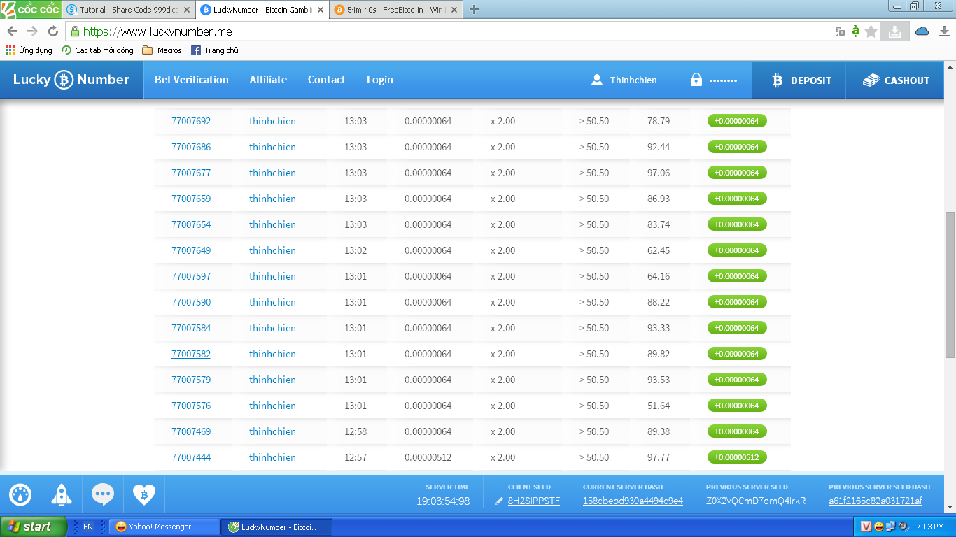Open bet ID 77007582 link
This screenshot has height=537, width=956.
[191, 354]
